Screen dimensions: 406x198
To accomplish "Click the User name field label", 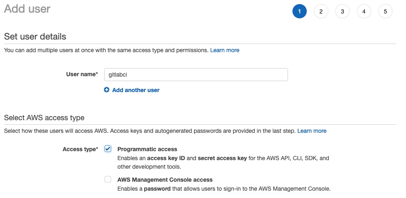I will pyautogui.click(x=82, y=75).
